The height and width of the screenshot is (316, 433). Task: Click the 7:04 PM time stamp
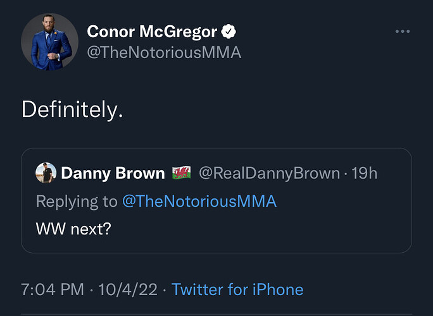(x=53, y=290)
